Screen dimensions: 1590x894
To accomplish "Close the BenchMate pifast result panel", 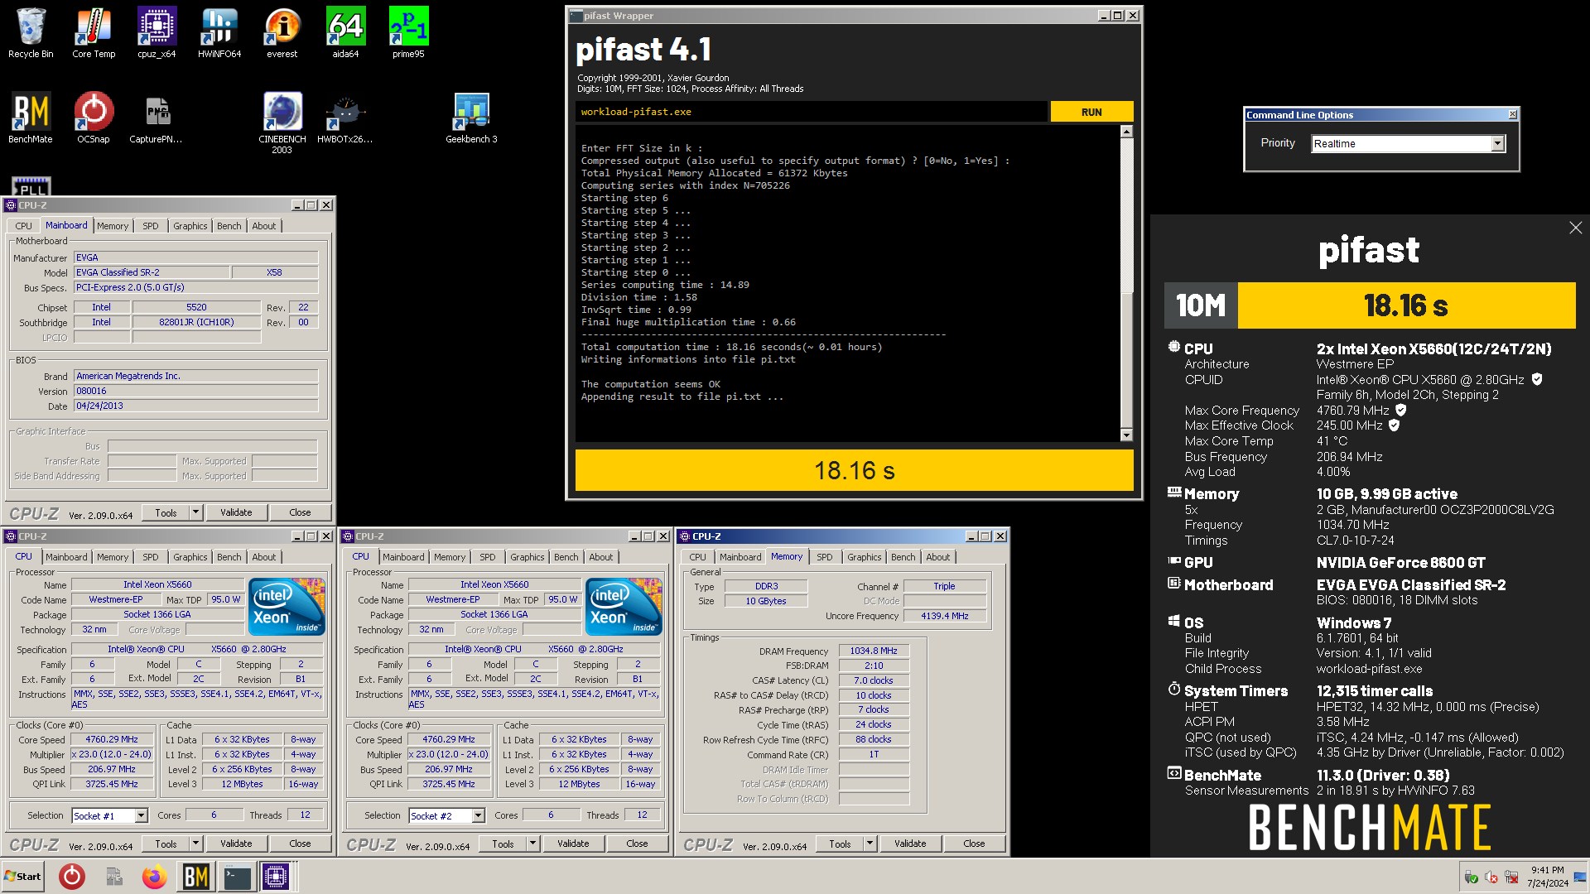I will click(x=1575, y=228).
